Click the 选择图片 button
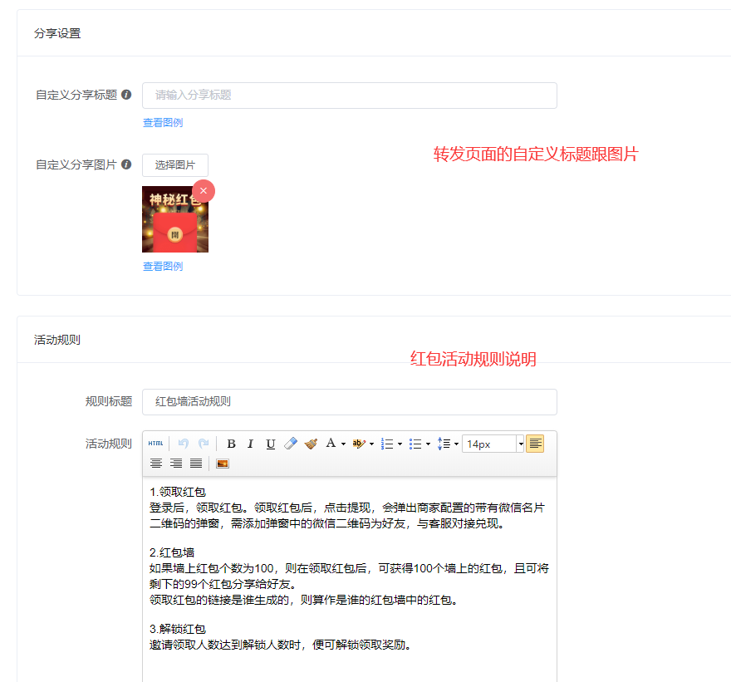Image resolution: width=731 pixels, height=682 pixels. (x=175, y=165)
